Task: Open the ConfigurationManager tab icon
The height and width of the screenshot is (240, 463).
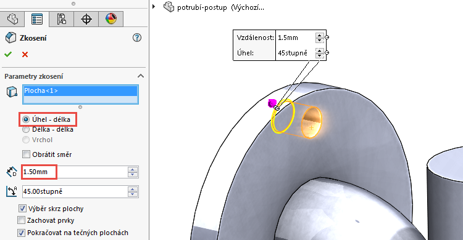Action: tap(61, 19)
